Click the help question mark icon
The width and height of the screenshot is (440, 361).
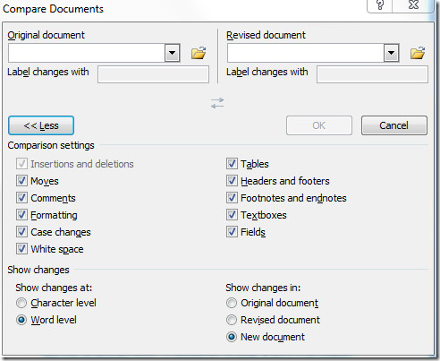380,5
